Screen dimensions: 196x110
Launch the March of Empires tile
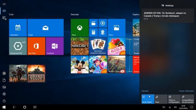(116, 64)
